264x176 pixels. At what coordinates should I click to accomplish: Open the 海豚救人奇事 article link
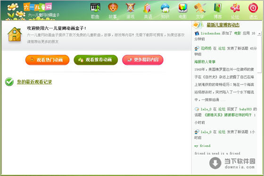[x=205, y=62]
